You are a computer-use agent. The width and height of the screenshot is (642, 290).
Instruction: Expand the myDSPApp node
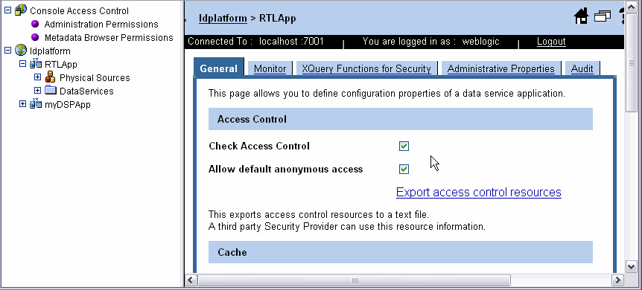coord(23,104)
